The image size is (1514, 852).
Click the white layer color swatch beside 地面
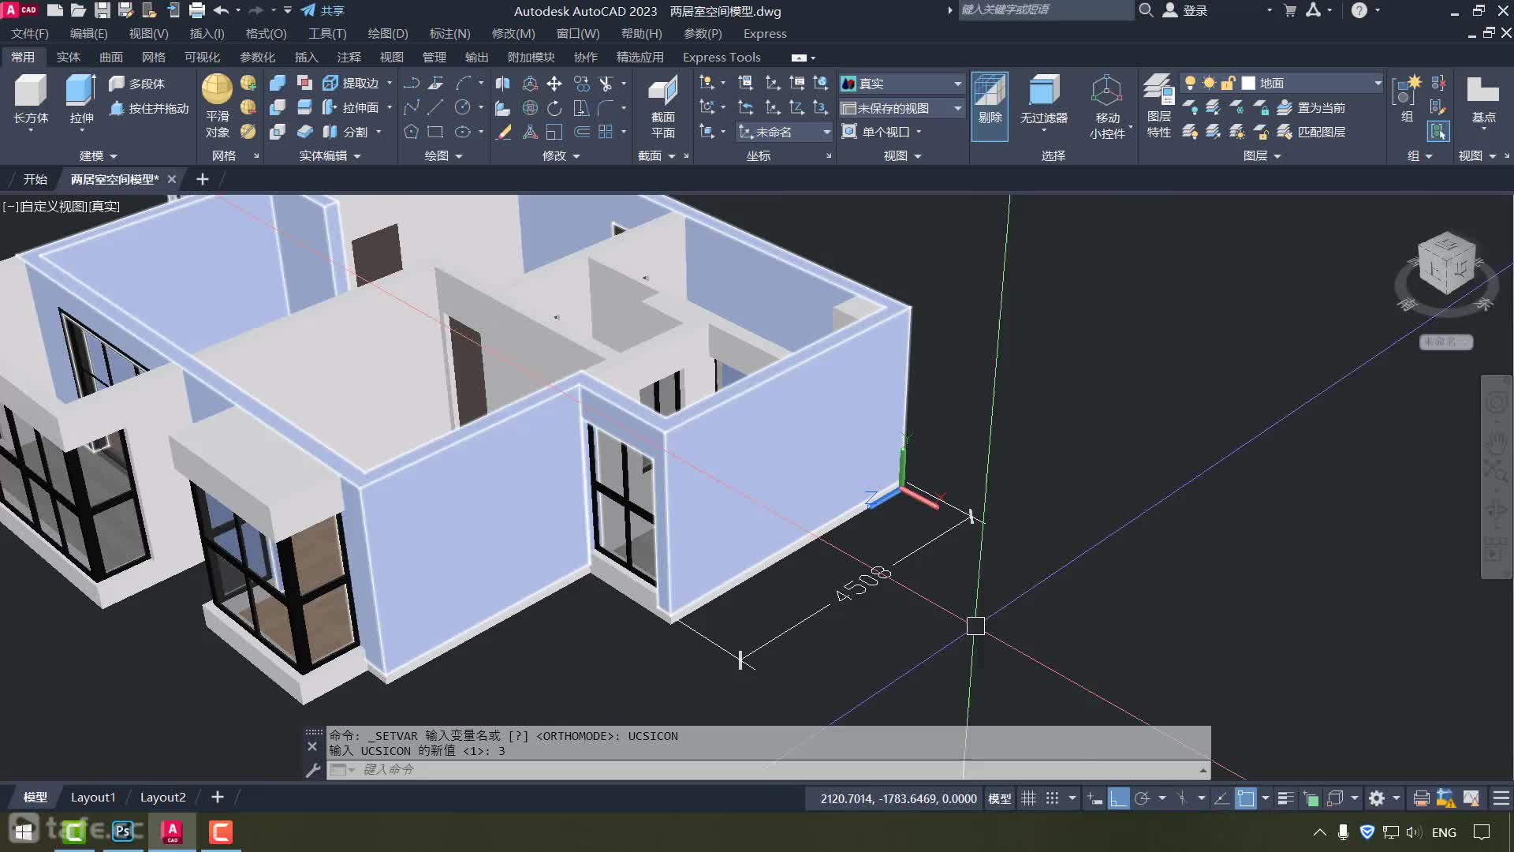tap(1248, 84)
